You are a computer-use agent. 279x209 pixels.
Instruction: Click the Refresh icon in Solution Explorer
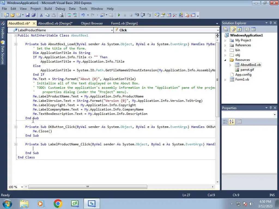pyautogui.click(x=239, y=29)
